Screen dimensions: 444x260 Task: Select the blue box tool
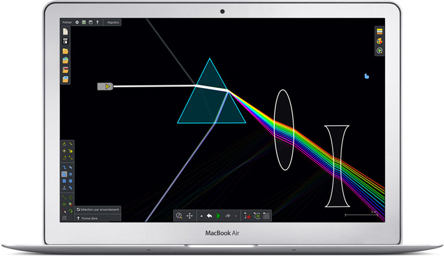click(65, 181)
